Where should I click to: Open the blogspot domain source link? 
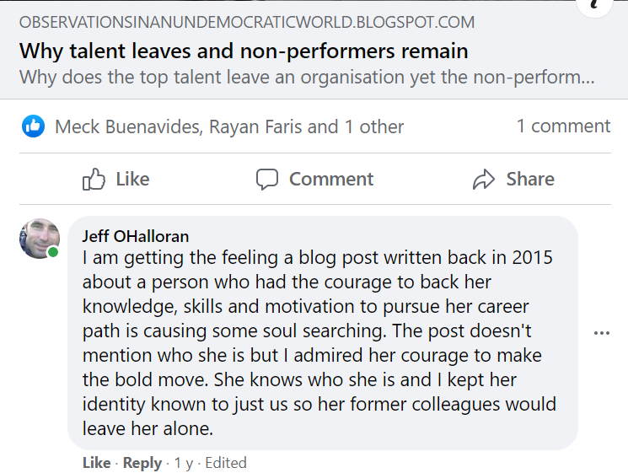point(246,23)
